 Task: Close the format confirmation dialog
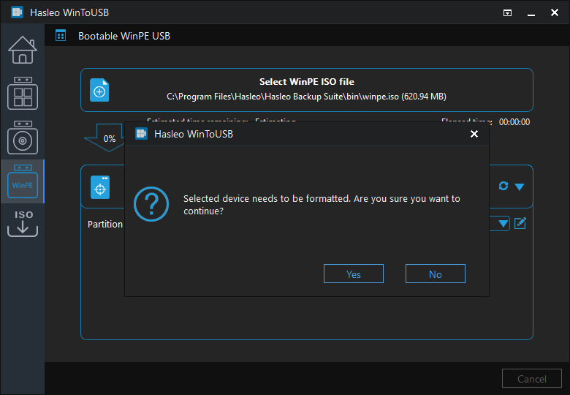[x=474, y=134]
